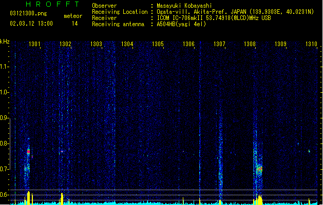Click the 1.0 kHz axis label
323x205 pixels.
[x=4, y=92]
